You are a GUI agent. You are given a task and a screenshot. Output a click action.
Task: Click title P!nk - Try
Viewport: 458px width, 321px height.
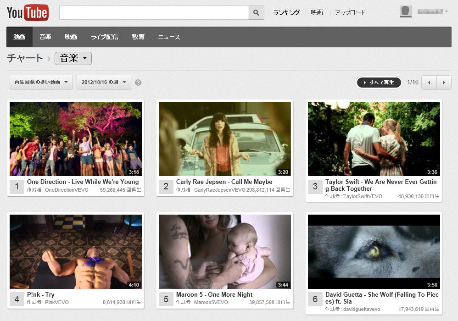click(40, 294)
